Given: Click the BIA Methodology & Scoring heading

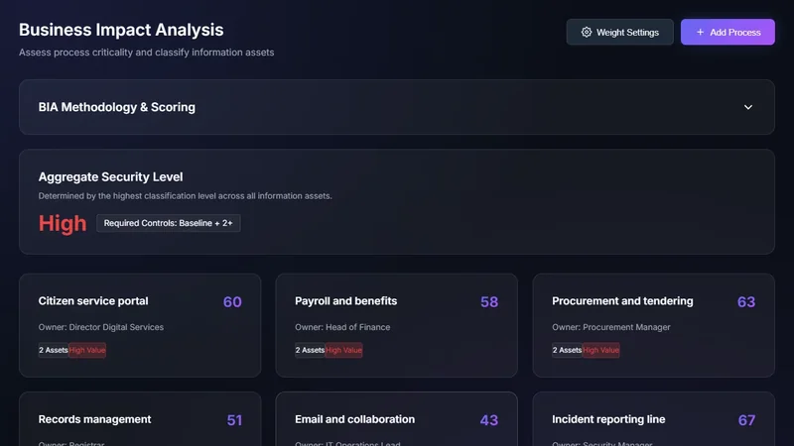Looking at the screenshot, I should point(116,107).
